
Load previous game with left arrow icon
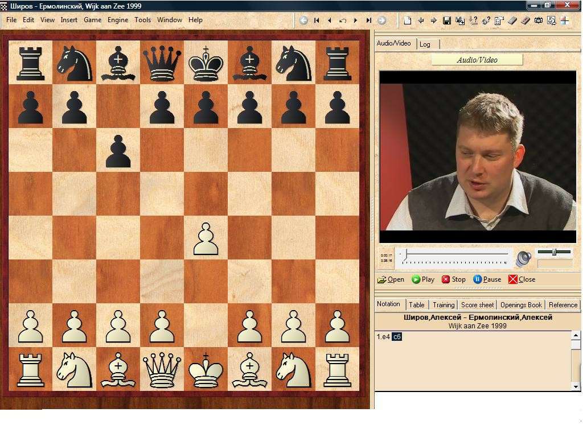(x=421, y=20)
